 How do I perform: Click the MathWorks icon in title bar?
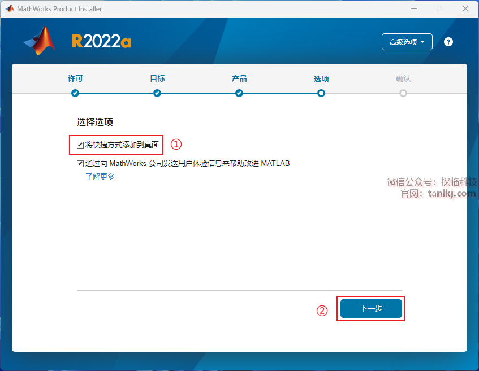click(x=9, y=9)
